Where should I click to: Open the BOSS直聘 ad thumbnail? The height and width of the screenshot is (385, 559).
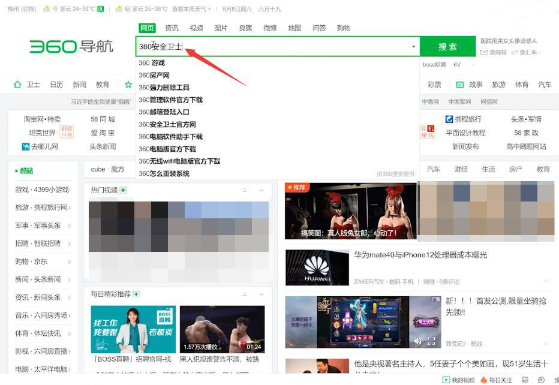tap(133, 329)
